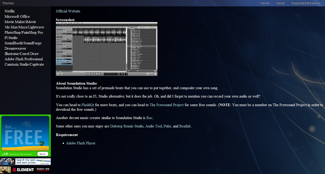Open the Supported Browsers page

click(x=306, y=3)
